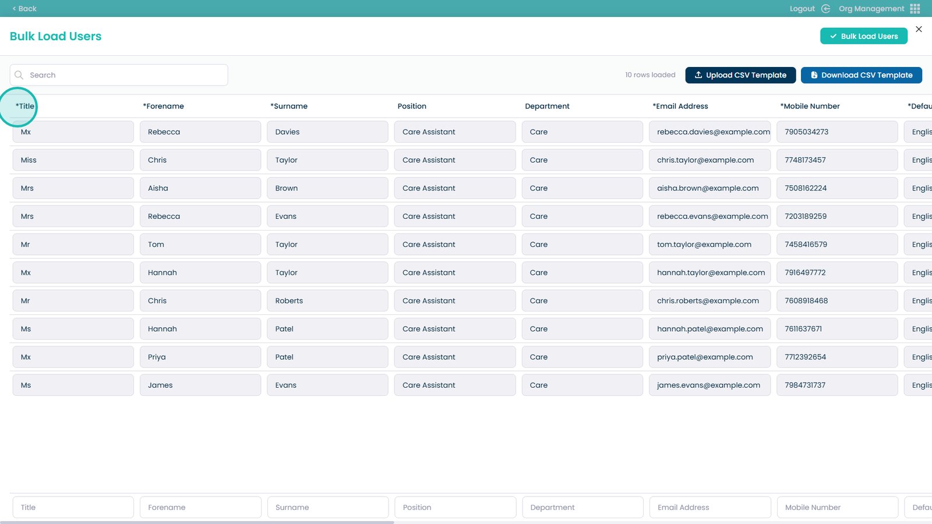Image resolution: width=932 pixels, height=524 pixels.
Task: Click the *Title column header
Action: tap(25, 106)
